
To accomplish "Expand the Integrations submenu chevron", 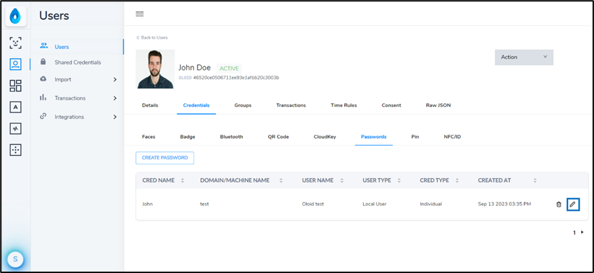I will 115,117.
